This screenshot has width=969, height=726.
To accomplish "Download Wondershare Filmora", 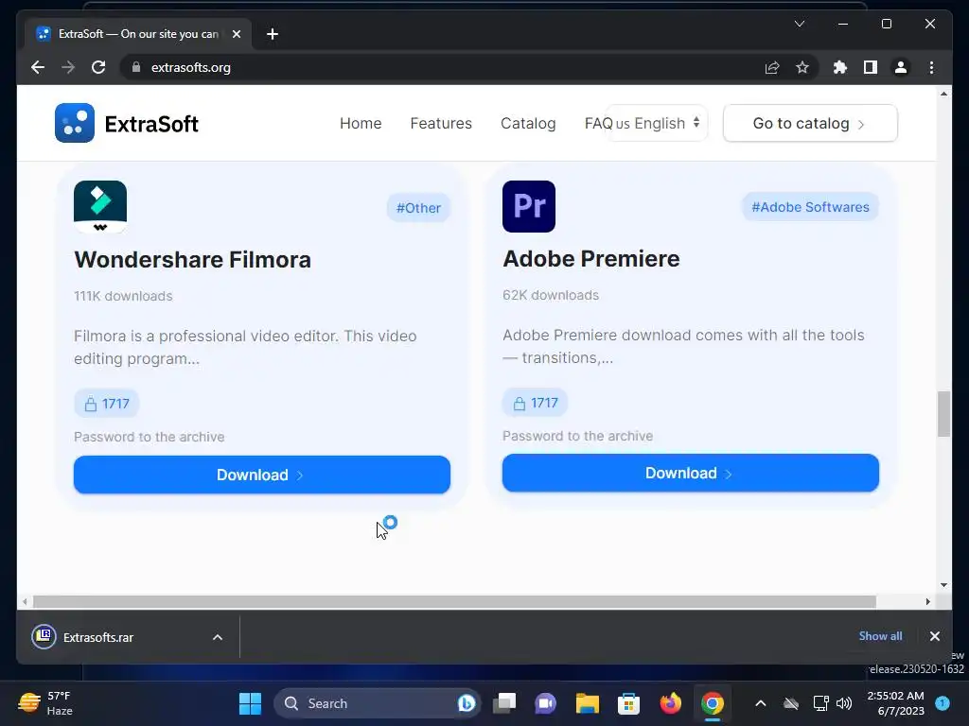I will [x=262, y=475].
